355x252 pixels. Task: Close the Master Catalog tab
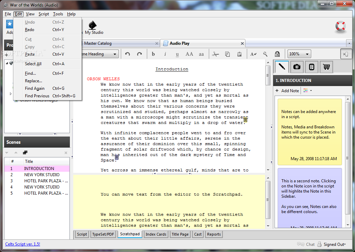157,43
